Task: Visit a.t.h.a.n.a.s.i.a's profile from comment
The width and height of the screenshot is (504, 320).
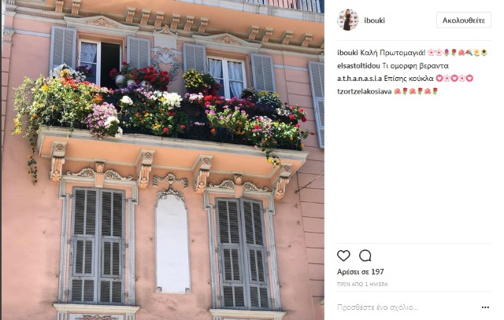Action: coord(359,79)
